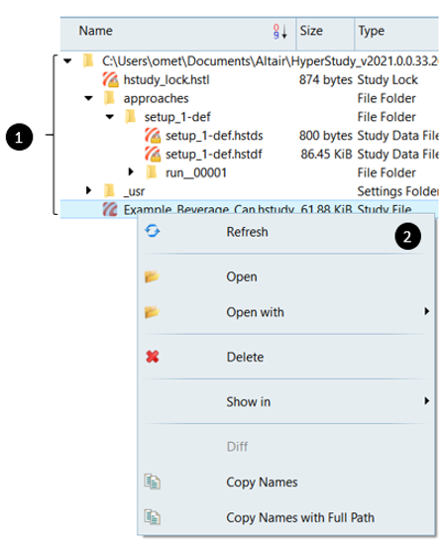Click File Folder type in approaches row

(387, 98)
